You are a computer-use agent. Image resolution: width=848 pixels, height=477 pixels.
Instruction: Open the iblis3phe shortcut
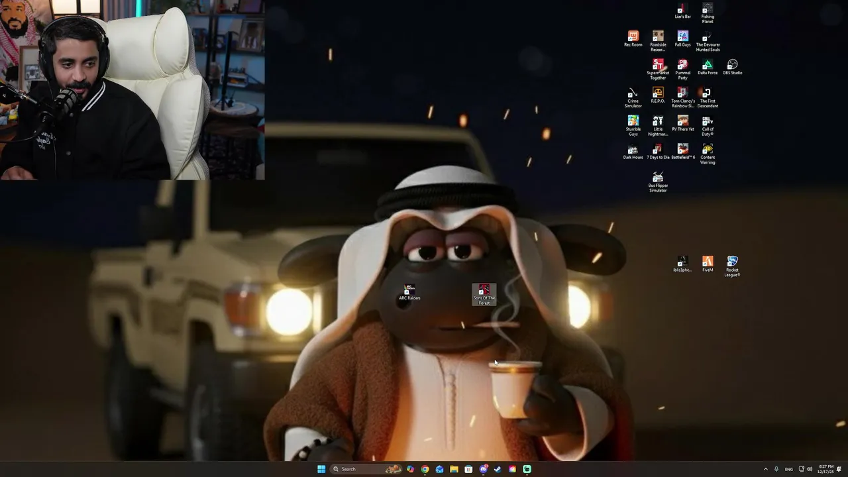click(682, 264)
